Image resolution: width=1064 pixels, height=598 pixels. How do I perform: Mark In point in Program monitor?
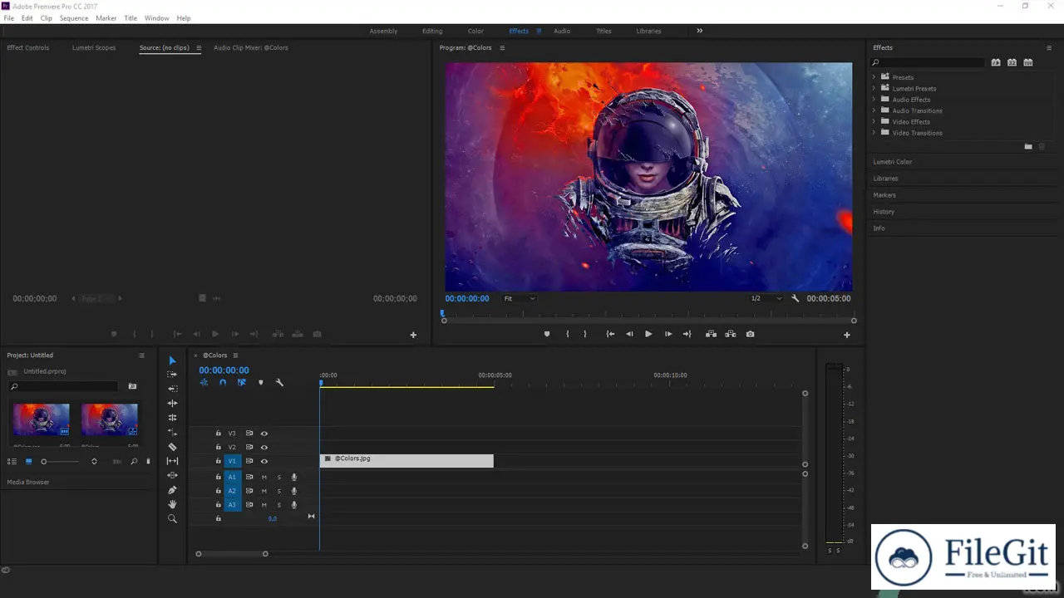pos(568,334)
